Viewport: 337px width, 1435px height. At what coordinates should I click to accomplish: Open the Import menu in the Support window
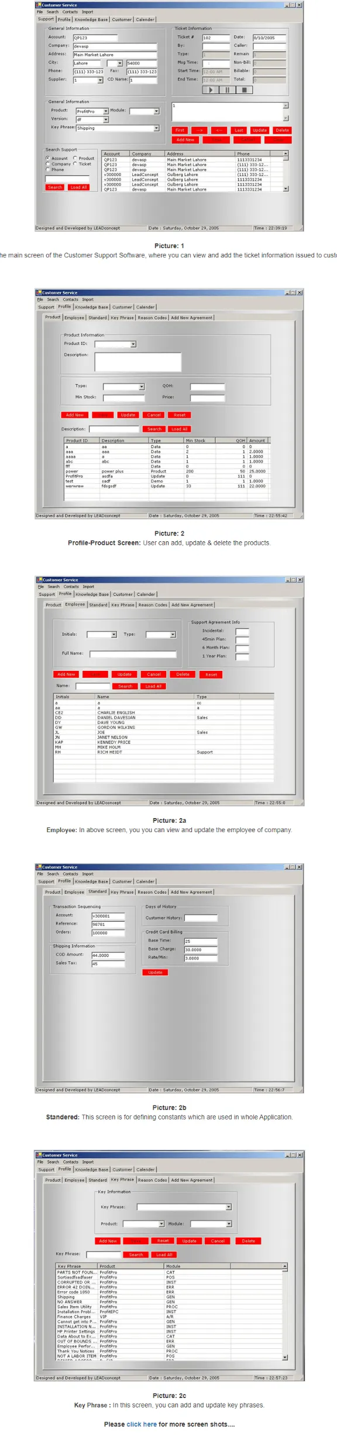pyautogui.click(x=87, y=12)
